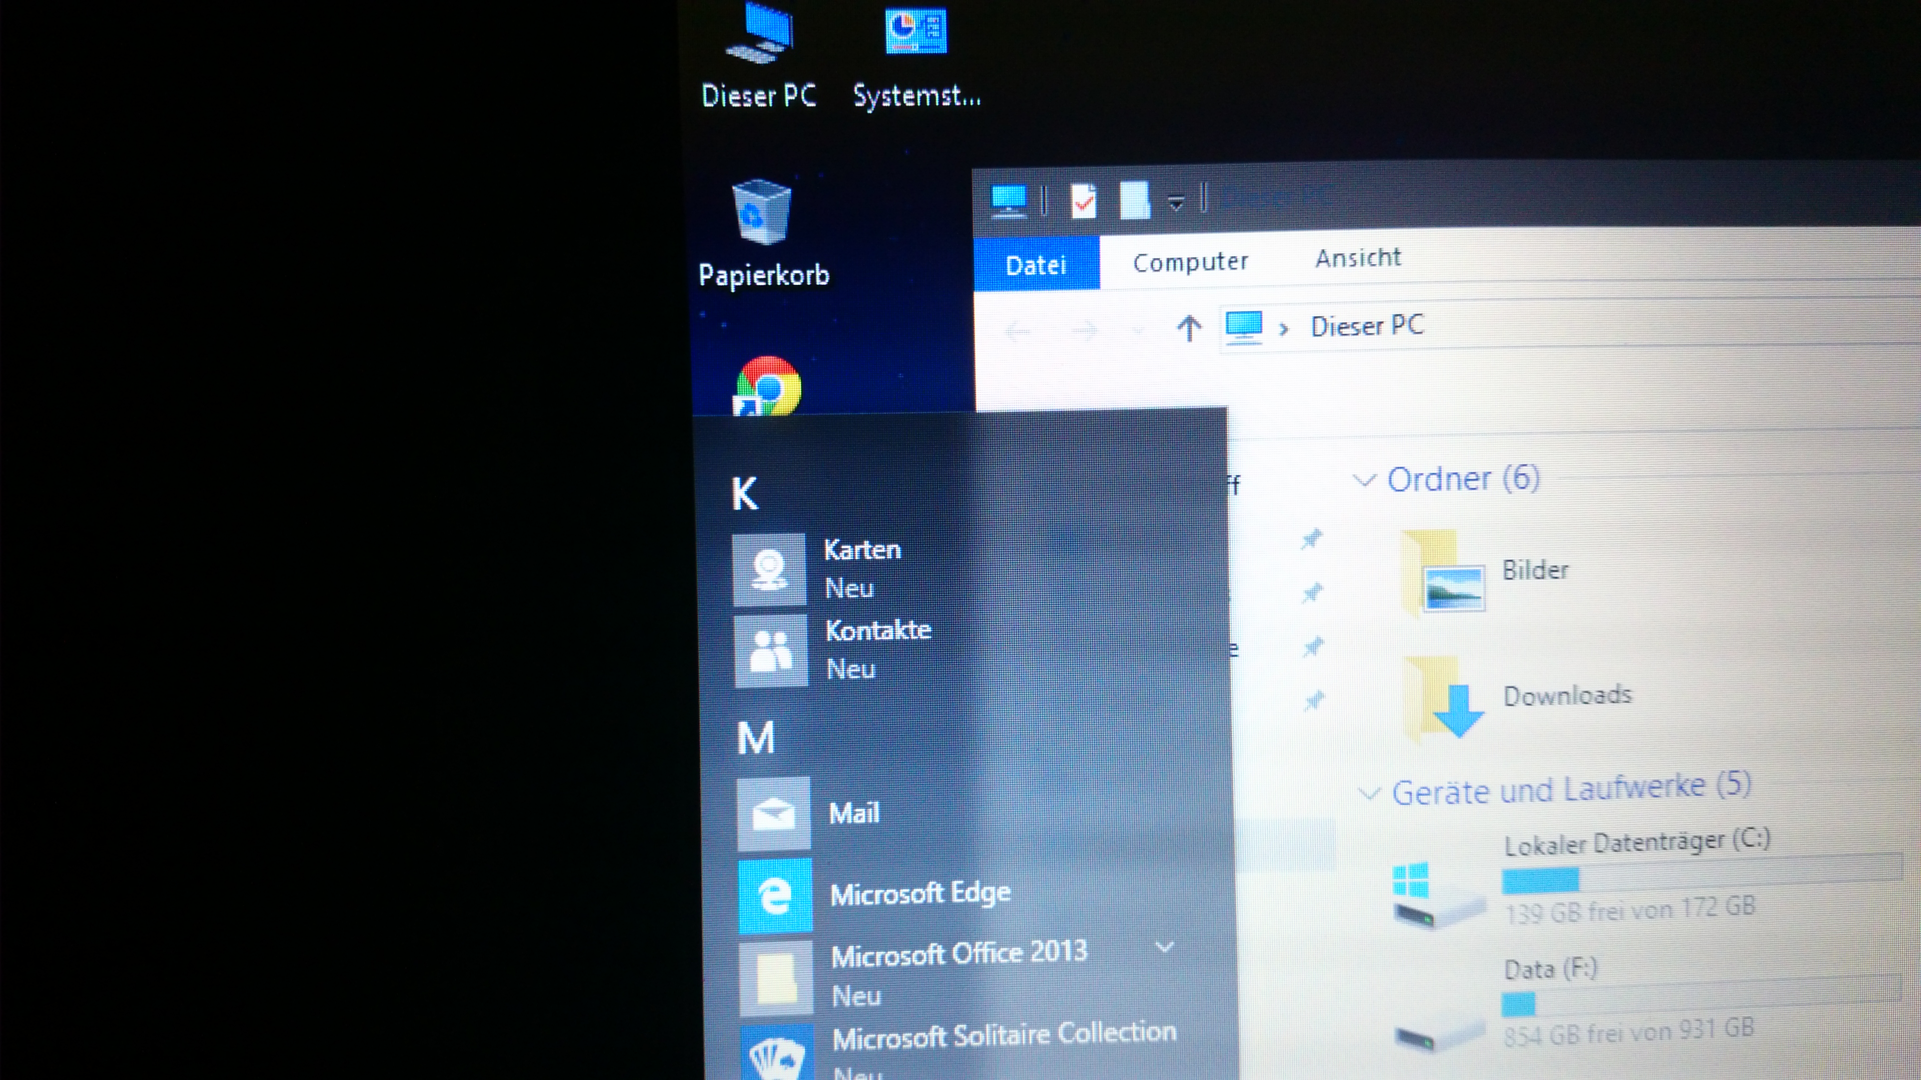Switch to the Ansicht ribbon tab
Image resolution: width=1921 pixels, height=1080 pixels.
pyautogui.click(x=1358, y=258)
